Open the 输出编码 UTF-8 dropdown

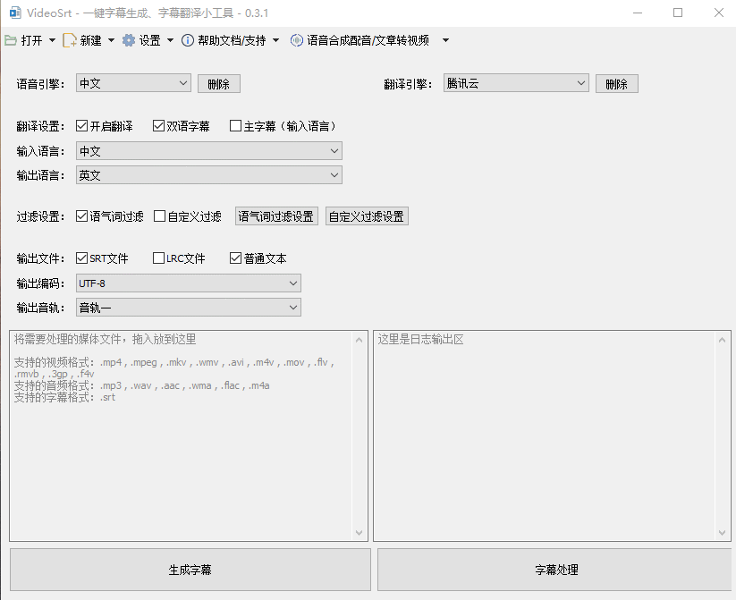(294, 283)
